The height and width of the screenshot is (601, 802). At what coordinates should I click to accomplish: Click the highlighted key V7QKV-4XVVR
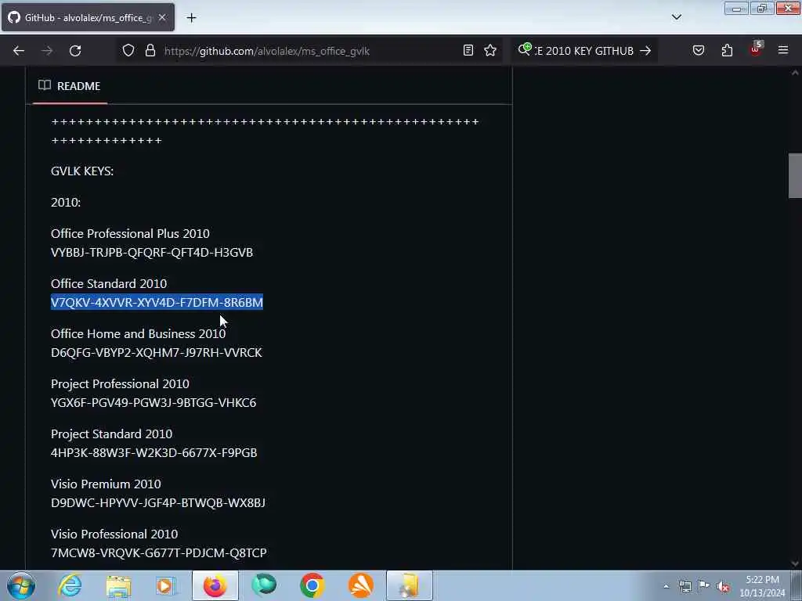click(x=157, y=303)
